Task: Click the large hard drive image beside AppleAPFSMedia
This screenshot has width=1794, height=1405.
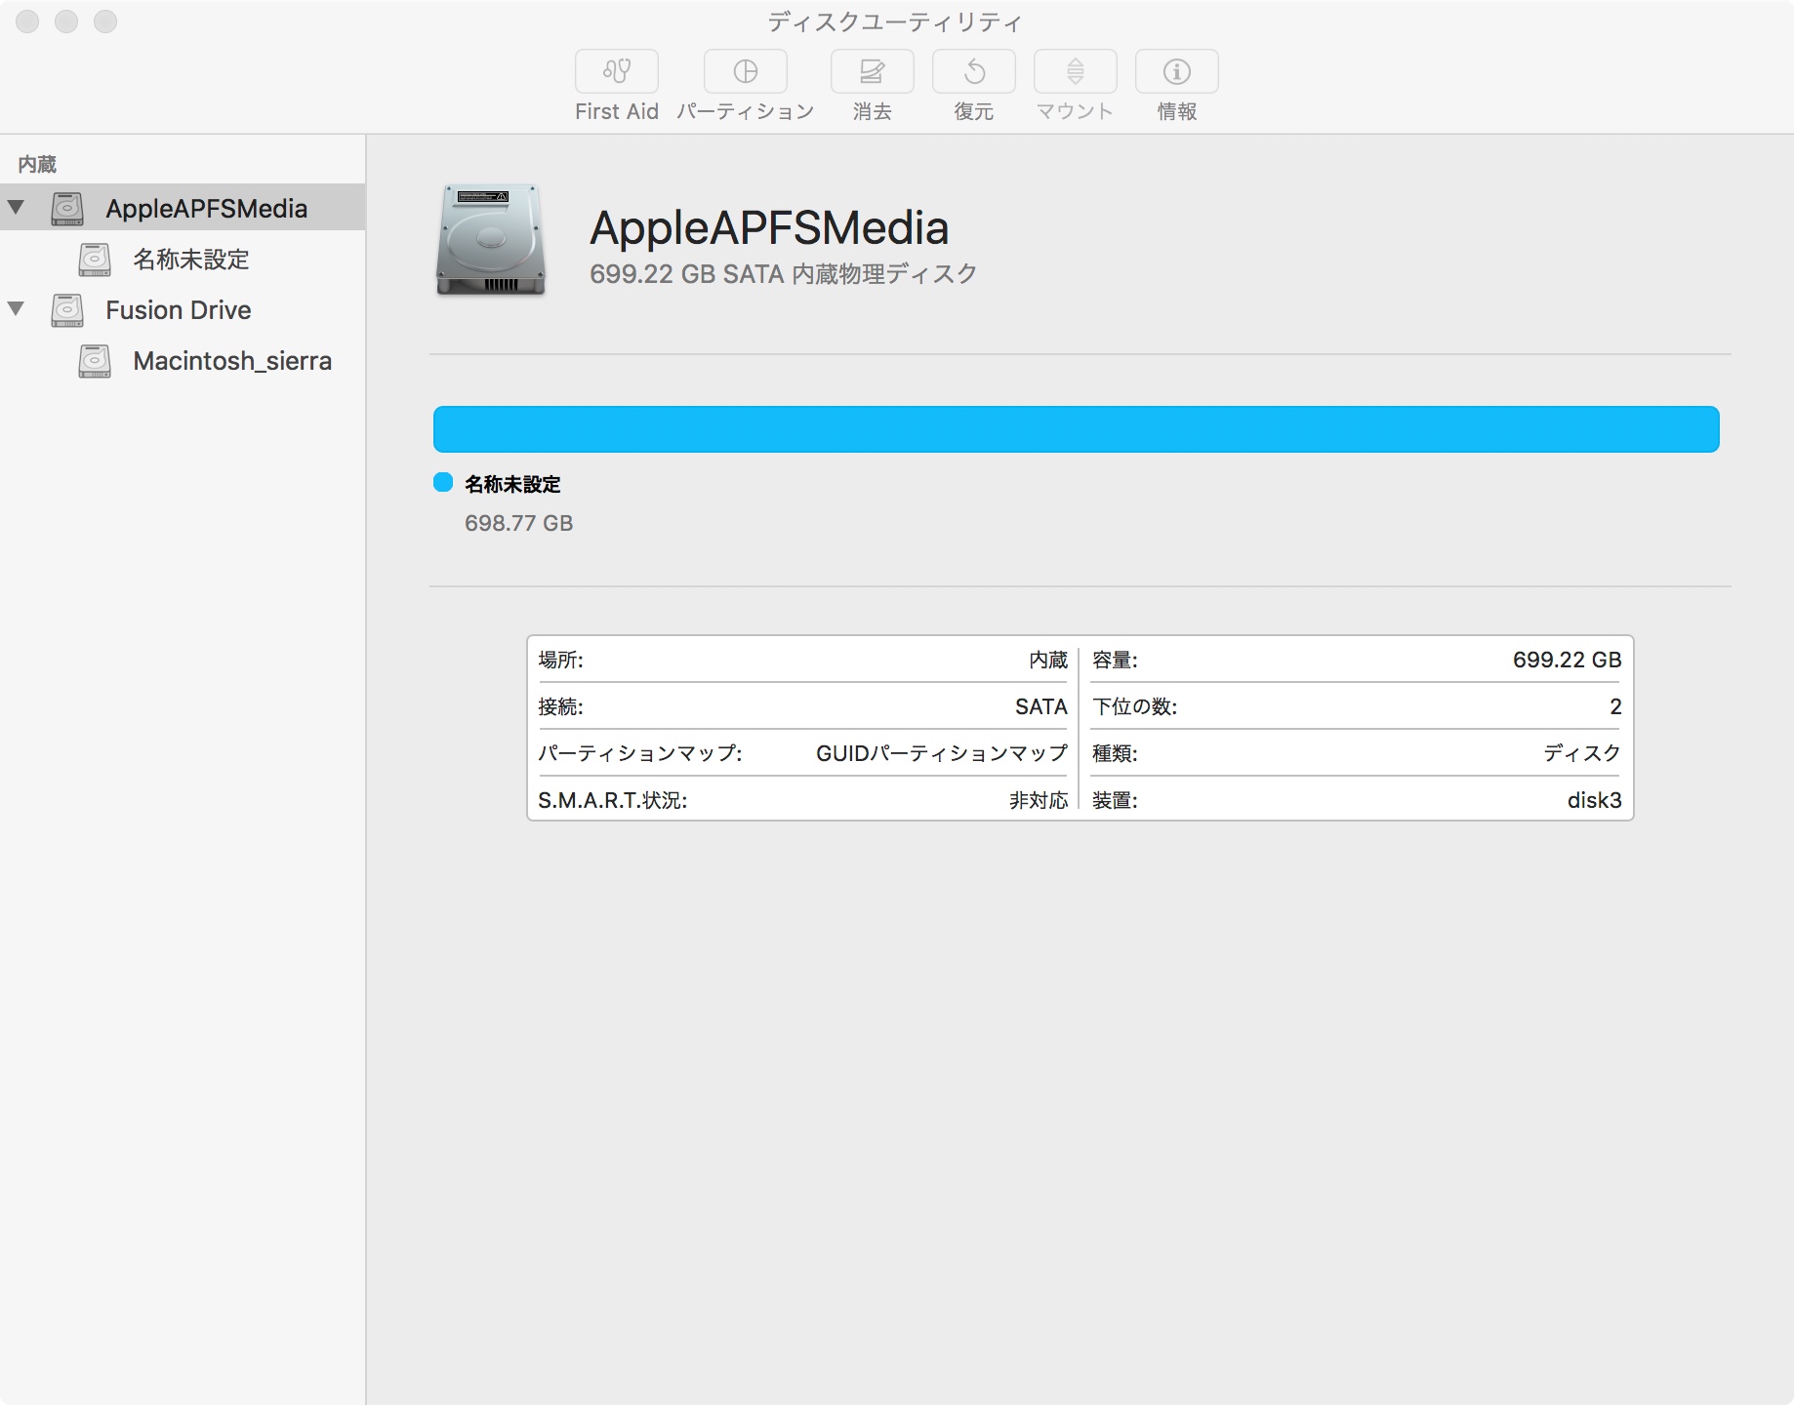Action: click(490, 239)
